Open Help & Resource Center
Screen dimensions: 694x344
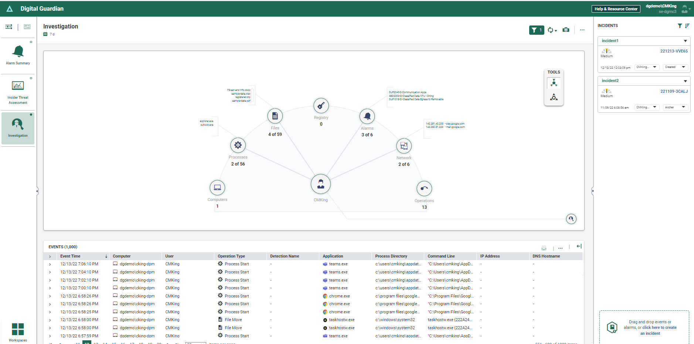point(616,9)
